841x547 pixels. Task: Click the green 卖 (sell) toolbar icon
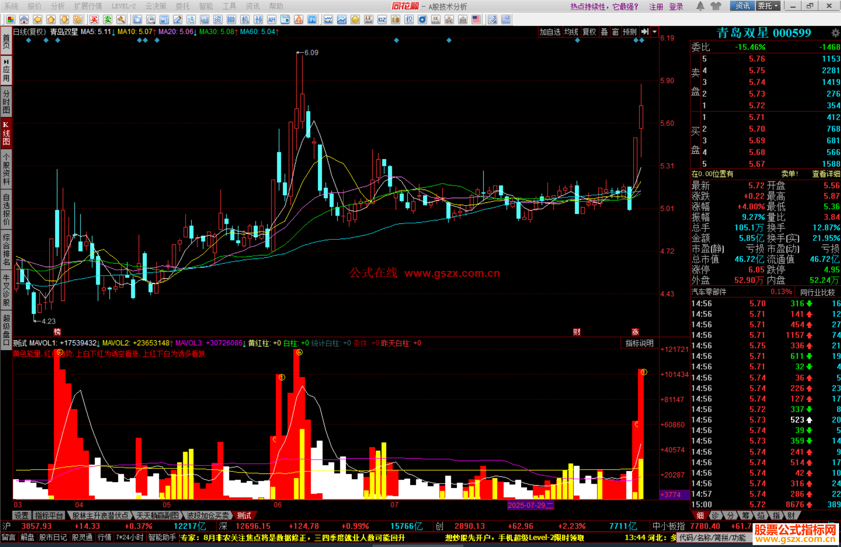tap(107, 19)
